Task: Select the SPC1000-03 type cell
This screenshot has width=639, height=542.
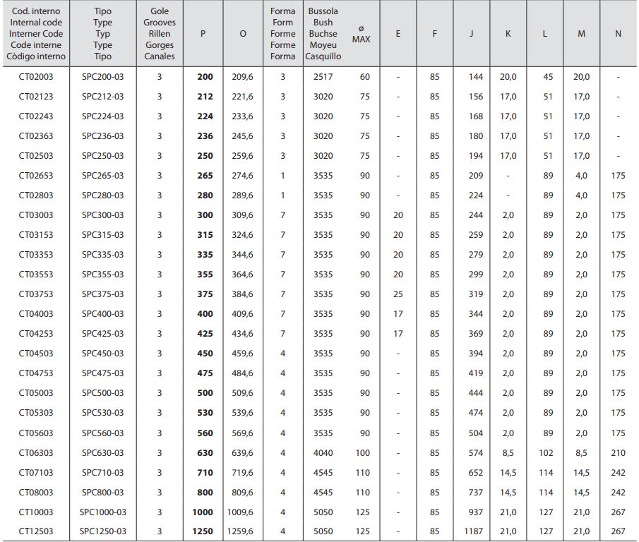Action: click(x=102, y=512)
